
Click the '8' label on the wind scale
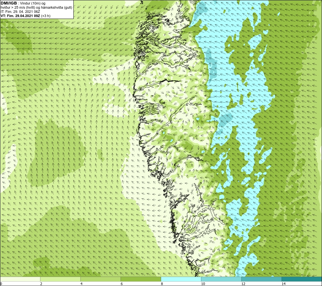(x=162, y=284)
